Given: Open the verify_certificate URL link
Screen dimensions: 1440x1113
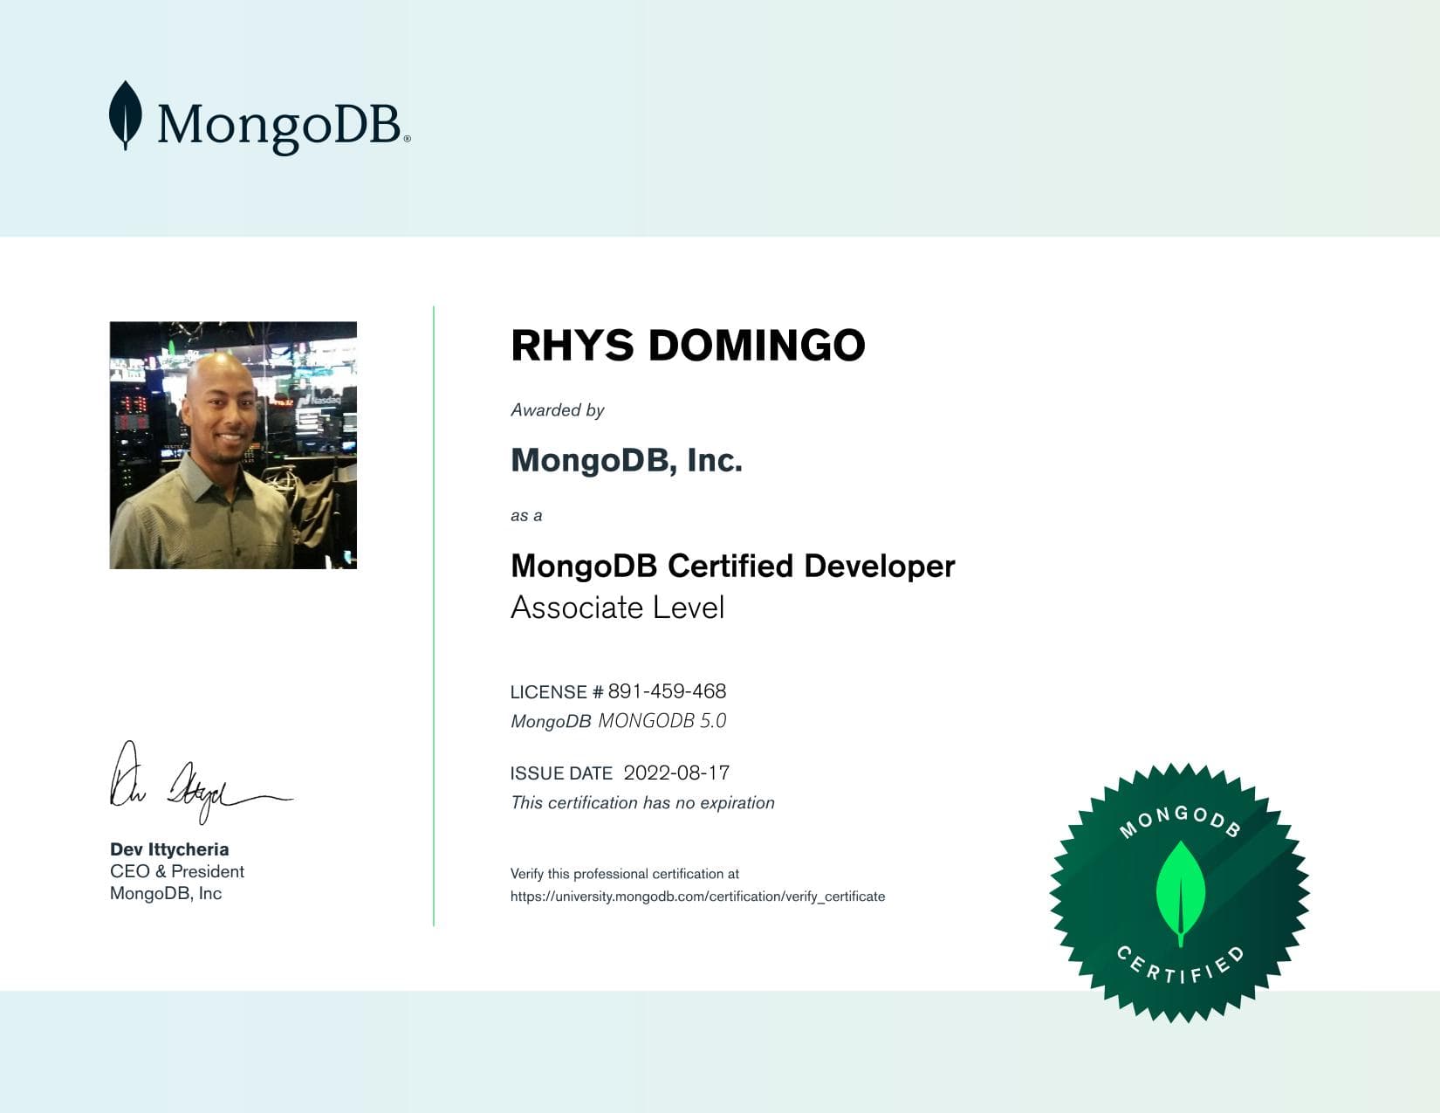Looking at the screenshot, I should (x=697, y=897).
